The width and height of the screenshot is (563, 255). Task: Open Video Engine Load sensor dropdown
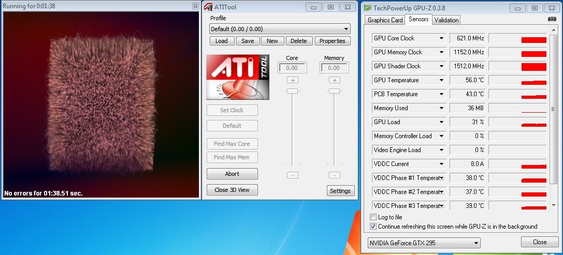tap(441, 151)
